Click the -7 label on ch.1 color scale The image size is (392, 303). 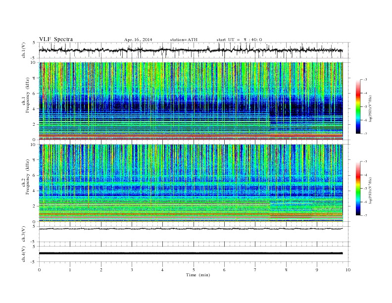365,134
